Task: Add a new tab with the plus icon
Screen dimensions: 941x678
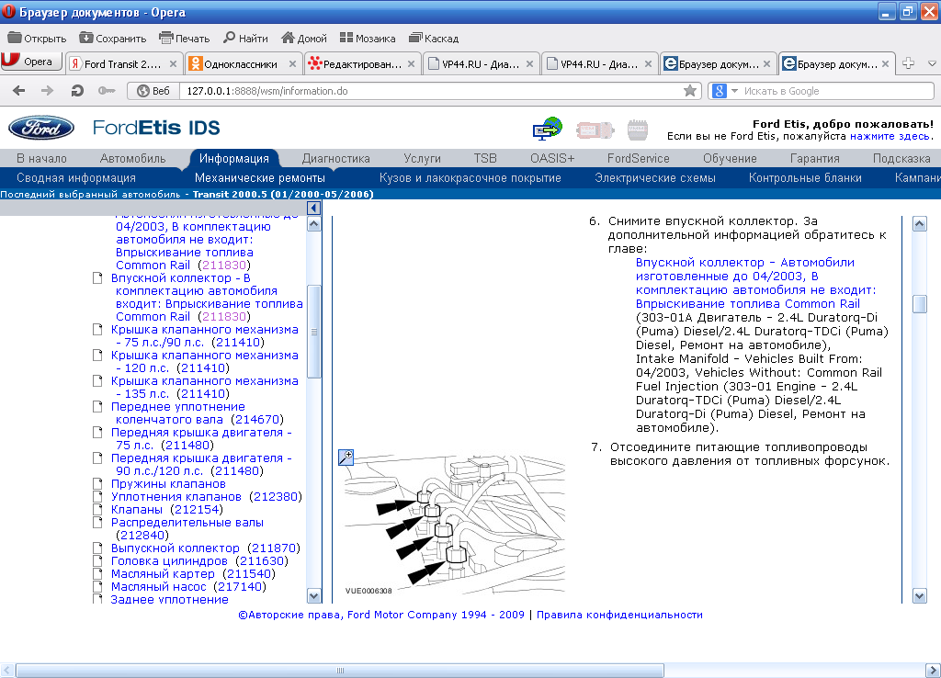Action: 908,63
